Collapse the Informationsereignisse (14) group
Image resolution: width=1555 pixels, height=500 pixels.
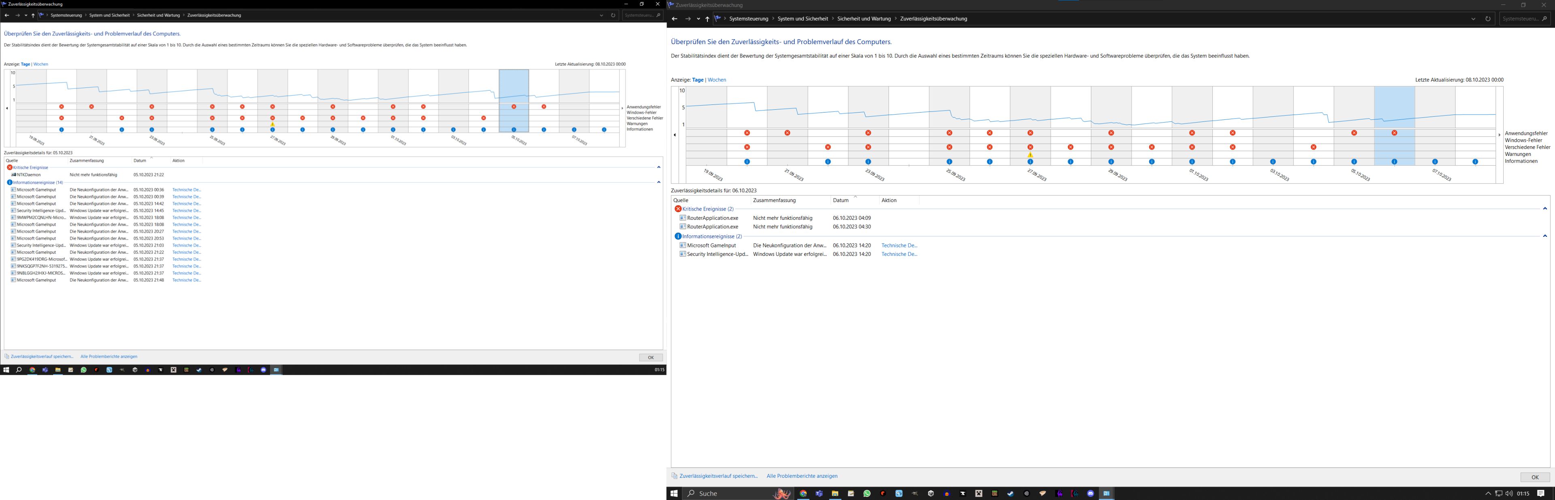[x=658, y=182]
